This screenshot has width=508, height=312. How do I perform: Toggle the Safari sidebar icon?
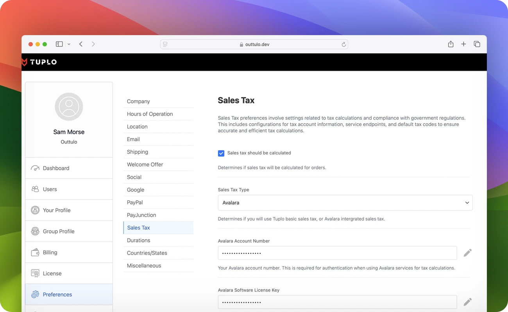click(59, 44)
